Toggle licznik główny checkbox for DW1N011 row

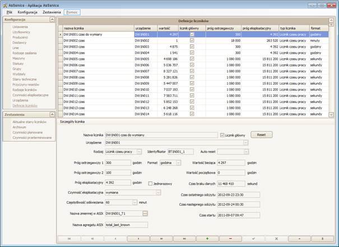192,96
